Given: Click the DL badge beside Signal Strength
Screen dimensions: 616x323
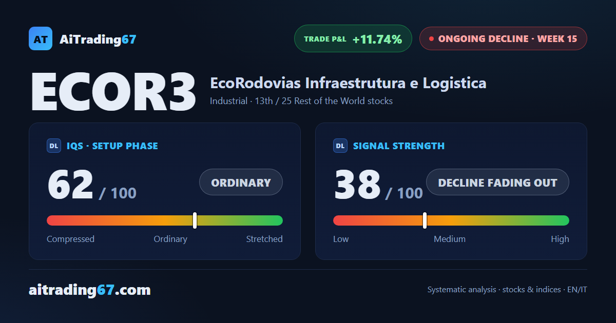Looking at the screenshot, I should click(340, 146).
